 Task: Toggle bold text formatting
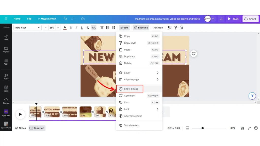coord(71,28)
